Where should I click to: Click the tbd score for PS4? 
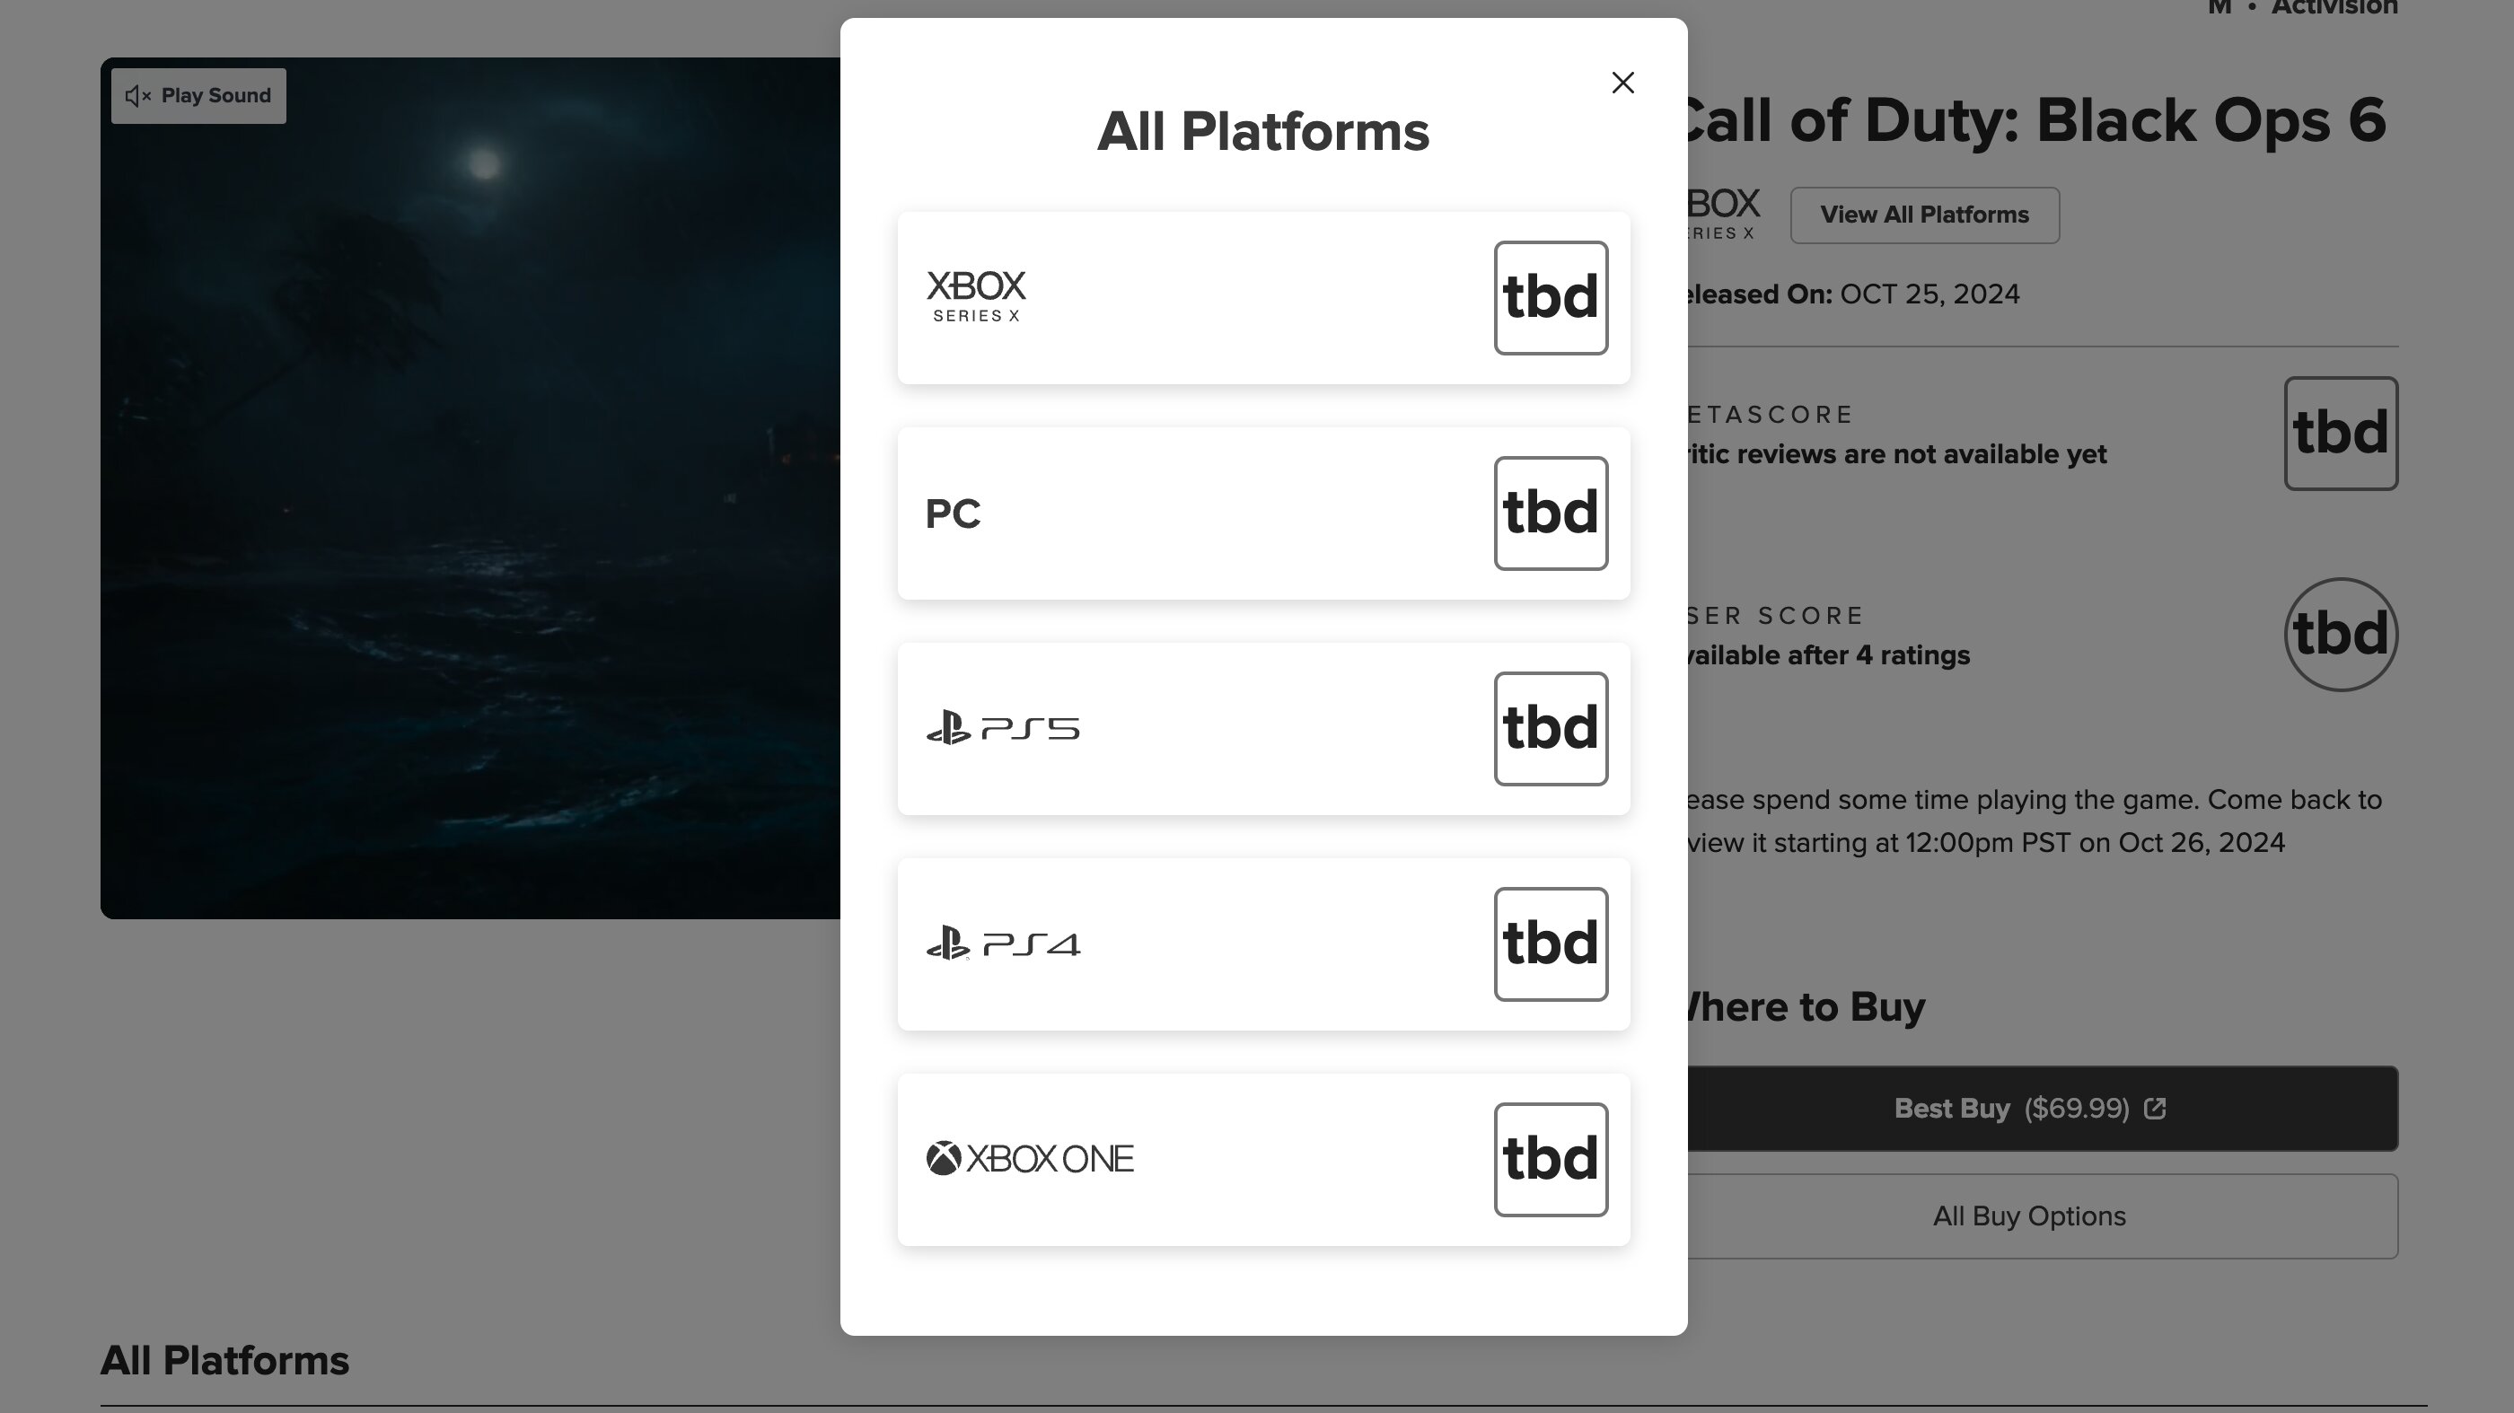(x=1551, y=943)
